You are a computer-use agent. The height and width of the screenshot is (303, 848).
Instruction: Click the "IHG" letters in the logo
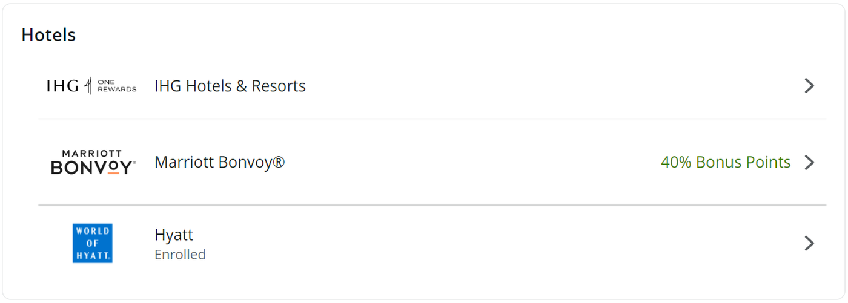62,86
